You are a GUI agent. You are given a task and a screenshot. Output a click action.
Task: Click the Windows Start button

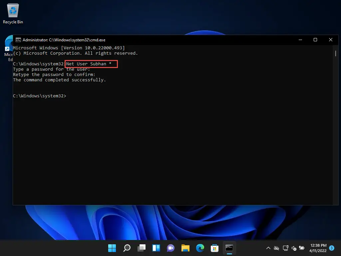coord(112,248)
